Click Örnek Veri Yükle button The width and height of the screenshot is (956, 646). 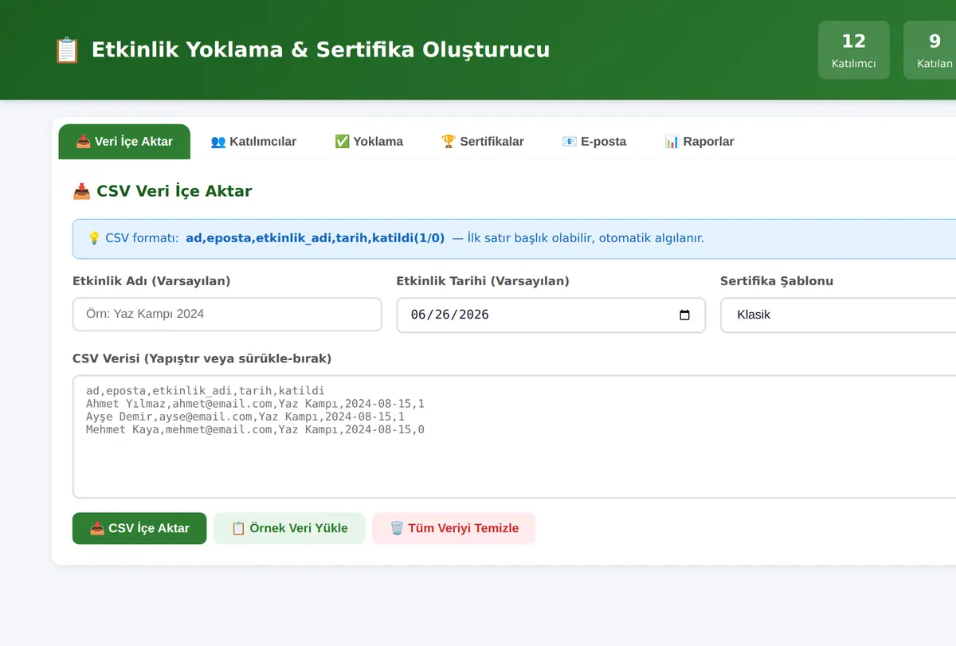(289, 528)
